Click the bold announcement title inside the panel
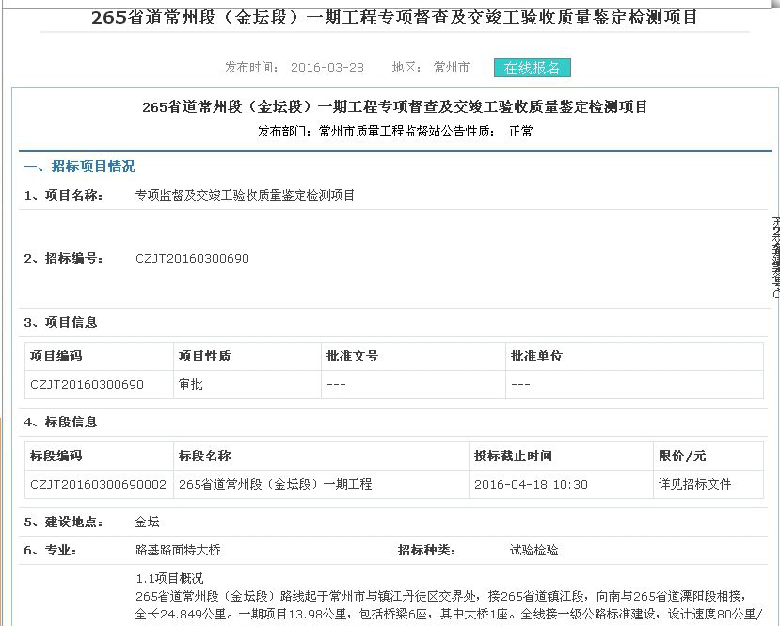Viewport: 780px width, 626px height. [394, 106]
